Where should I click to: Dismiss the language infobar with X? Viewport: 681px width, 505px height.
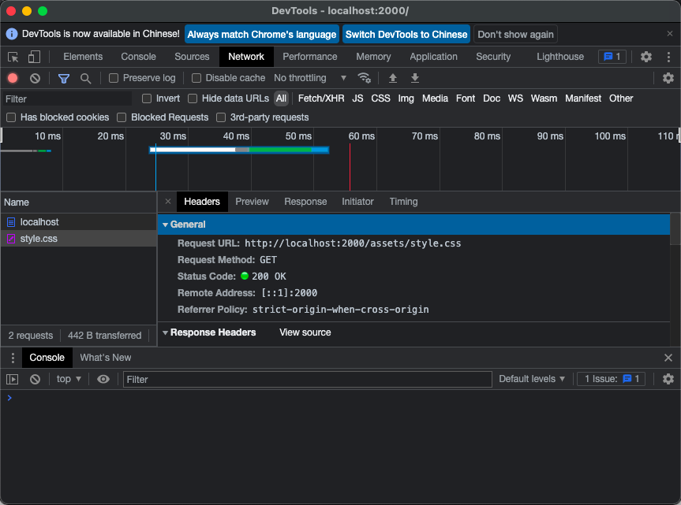click(x=670, y=34)
